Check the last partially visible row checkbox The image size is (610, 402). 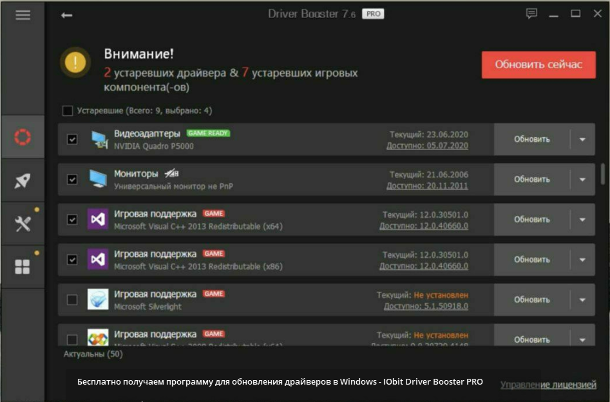[x=72, y=340]
